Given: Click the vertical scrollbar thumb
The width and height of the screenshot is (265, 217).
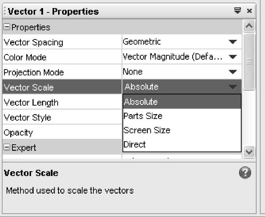Looking at the screenshot, I should 249,61.
